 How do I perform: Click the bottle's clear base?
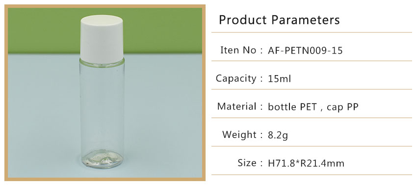coord(102,159)
